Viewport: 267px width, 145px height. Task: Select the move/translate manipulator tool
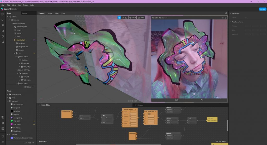[x=119, y=18]
